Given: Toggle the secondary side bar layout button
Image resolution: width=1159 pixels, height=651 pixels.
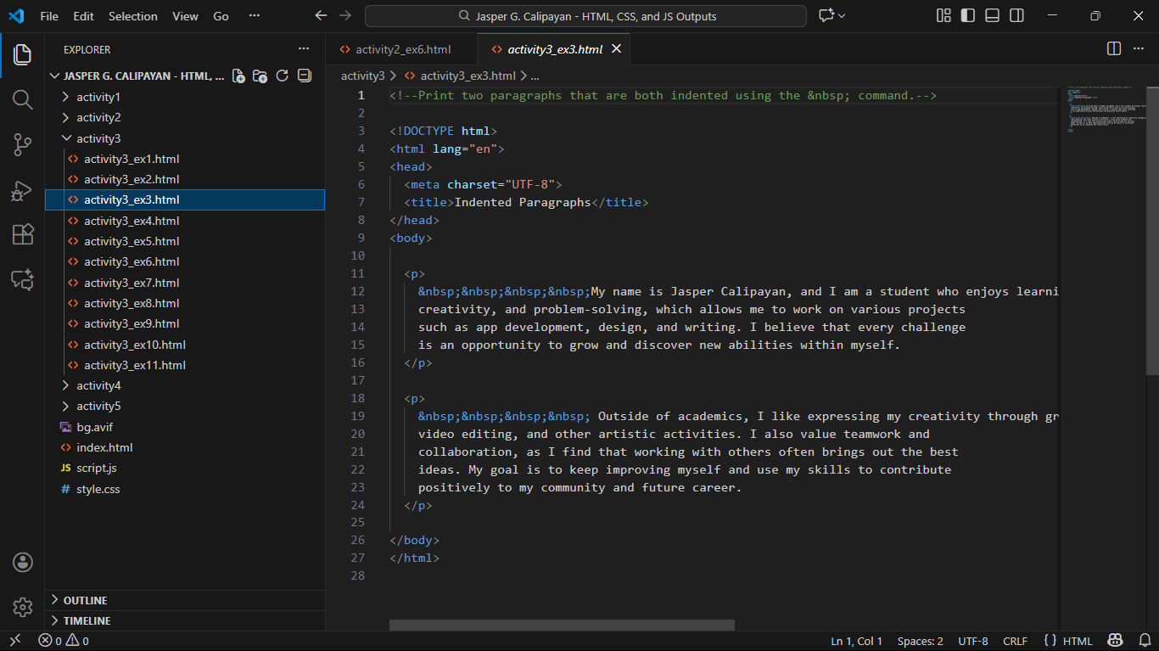Looking at the screenshot, I should [1016, 16].
